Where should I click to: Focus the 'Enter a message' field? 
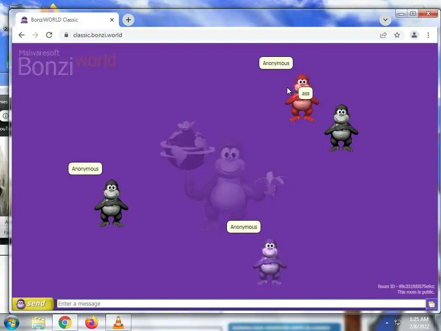click(x=241, y=304)
